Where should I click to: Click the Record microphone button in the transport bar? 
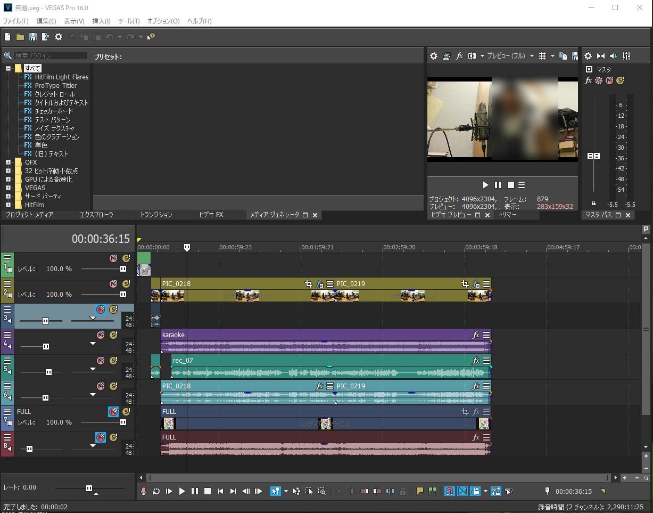(x=143, y=491)
